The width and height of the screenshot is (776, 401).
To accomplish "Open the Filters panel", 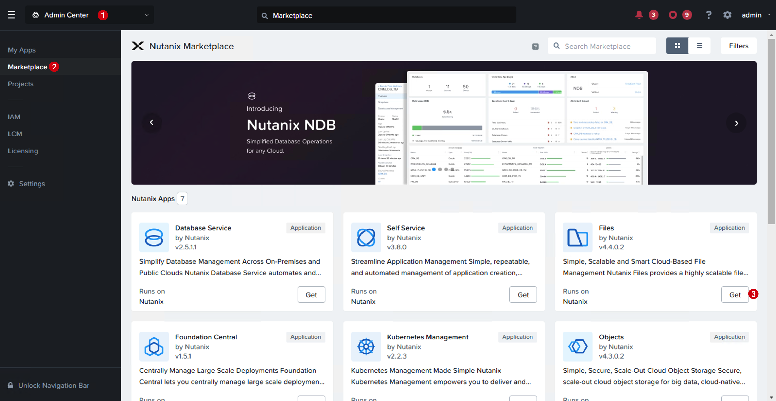I will coord(738,46).
